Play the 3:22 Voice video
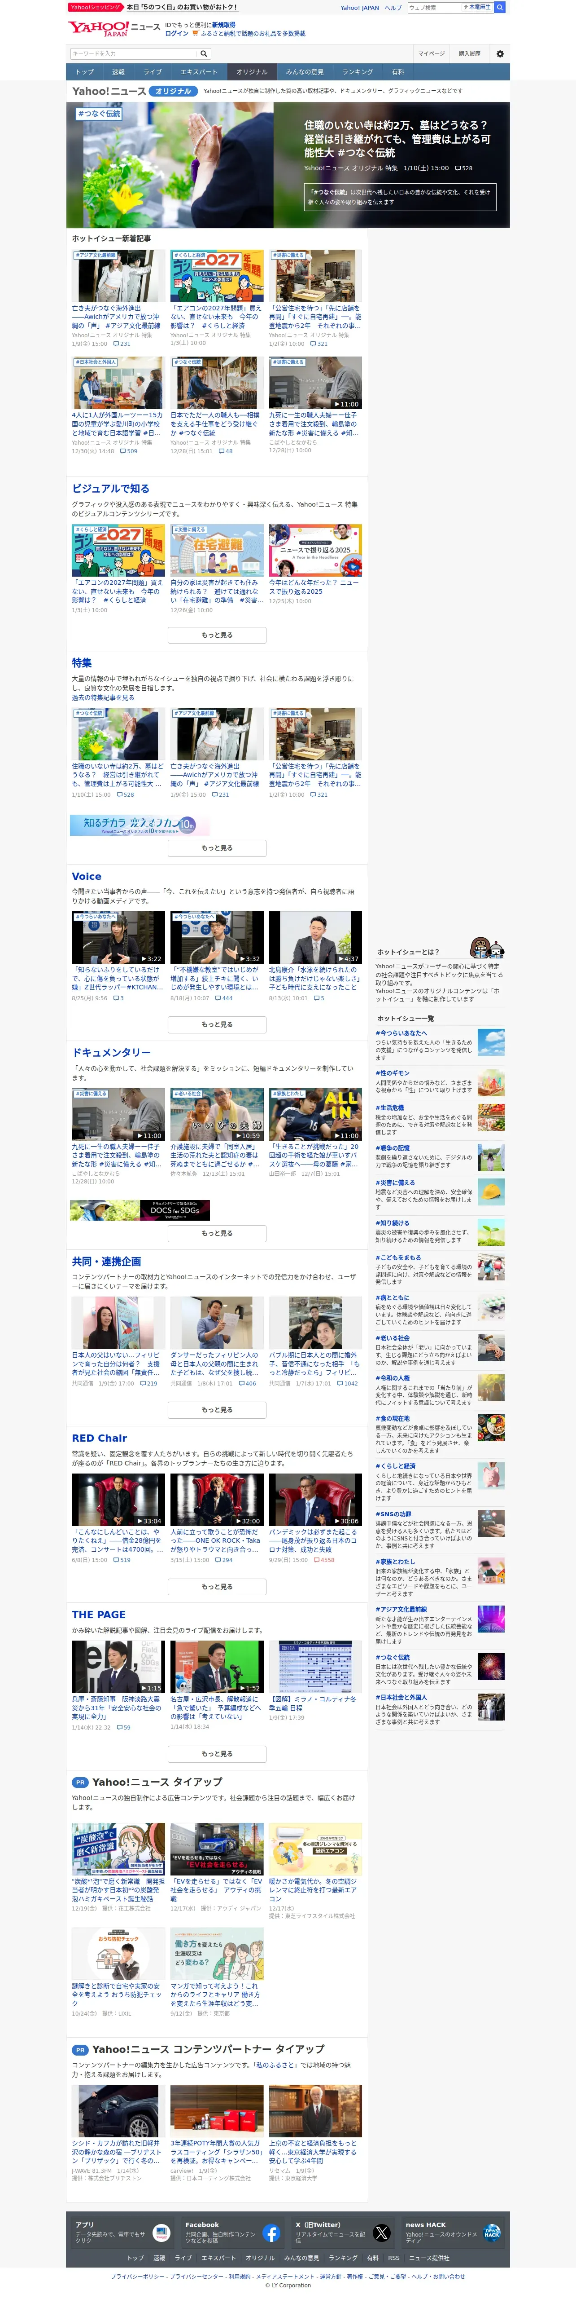The width and height of the screenshot is (576, 2299). click(x=118, y=937)
